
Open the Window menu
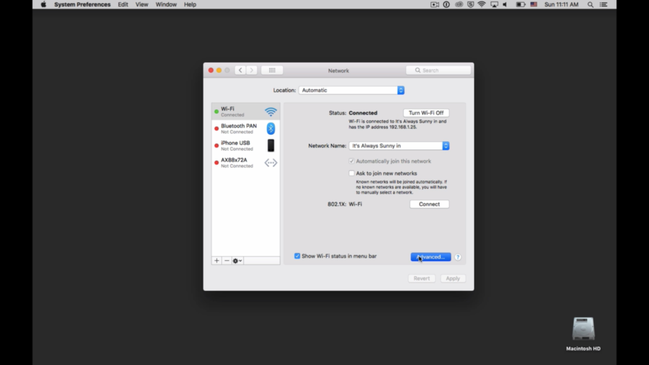tap(166, 4)
